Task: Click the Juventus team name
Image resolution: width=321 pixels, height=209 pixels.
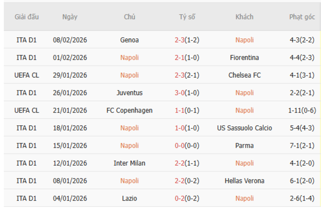Action: [129, 92]
